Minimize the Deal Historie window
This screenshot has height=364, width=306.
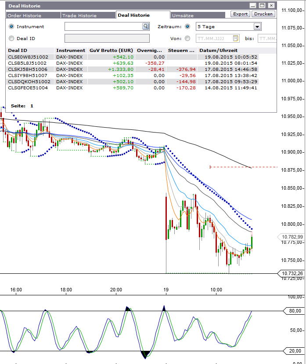[253, 6]
